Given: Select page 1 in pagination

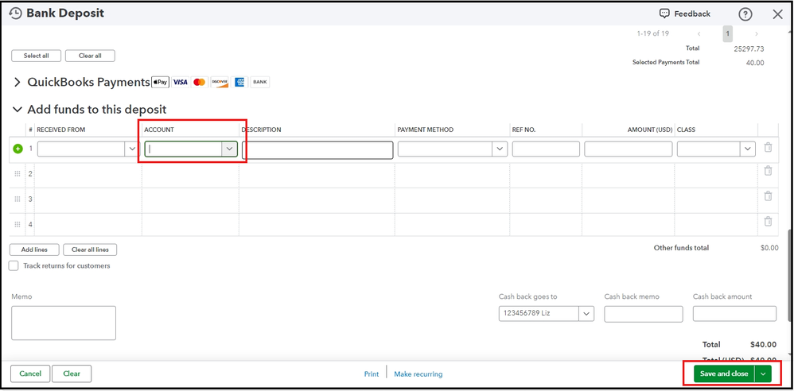Looking at the screenshot, I should pos(727,34).
